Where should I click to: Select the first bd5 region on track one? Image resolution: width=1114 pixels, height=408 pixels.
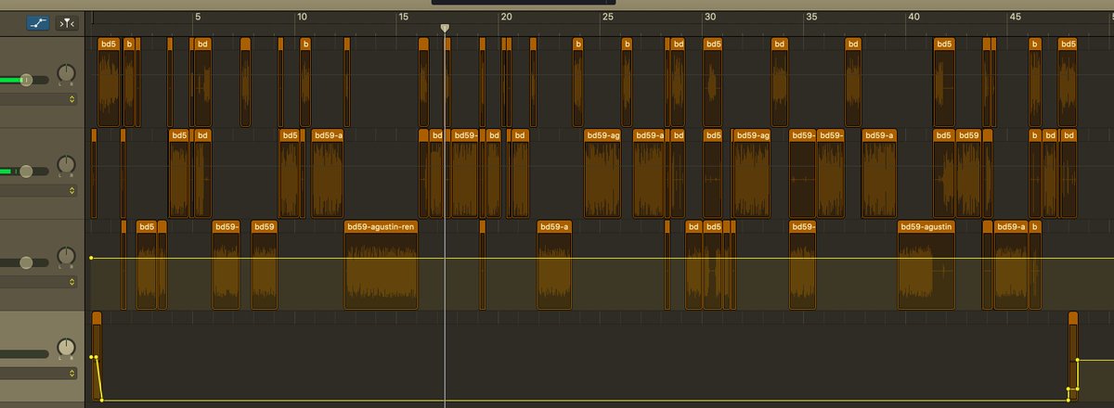pyautogui.click(x=109, y=82)
